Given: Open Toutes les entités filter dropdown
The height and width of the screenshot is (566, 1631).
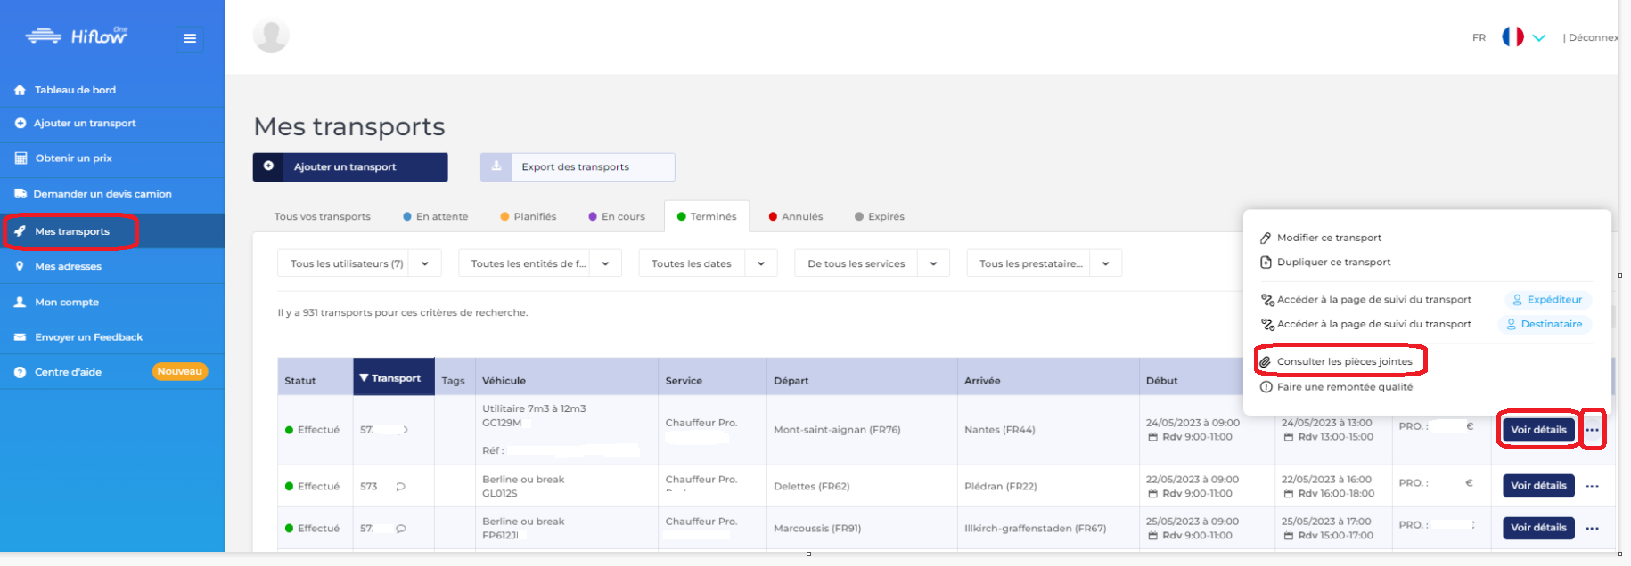Looking at the screenshot, I should click(540, 263).
